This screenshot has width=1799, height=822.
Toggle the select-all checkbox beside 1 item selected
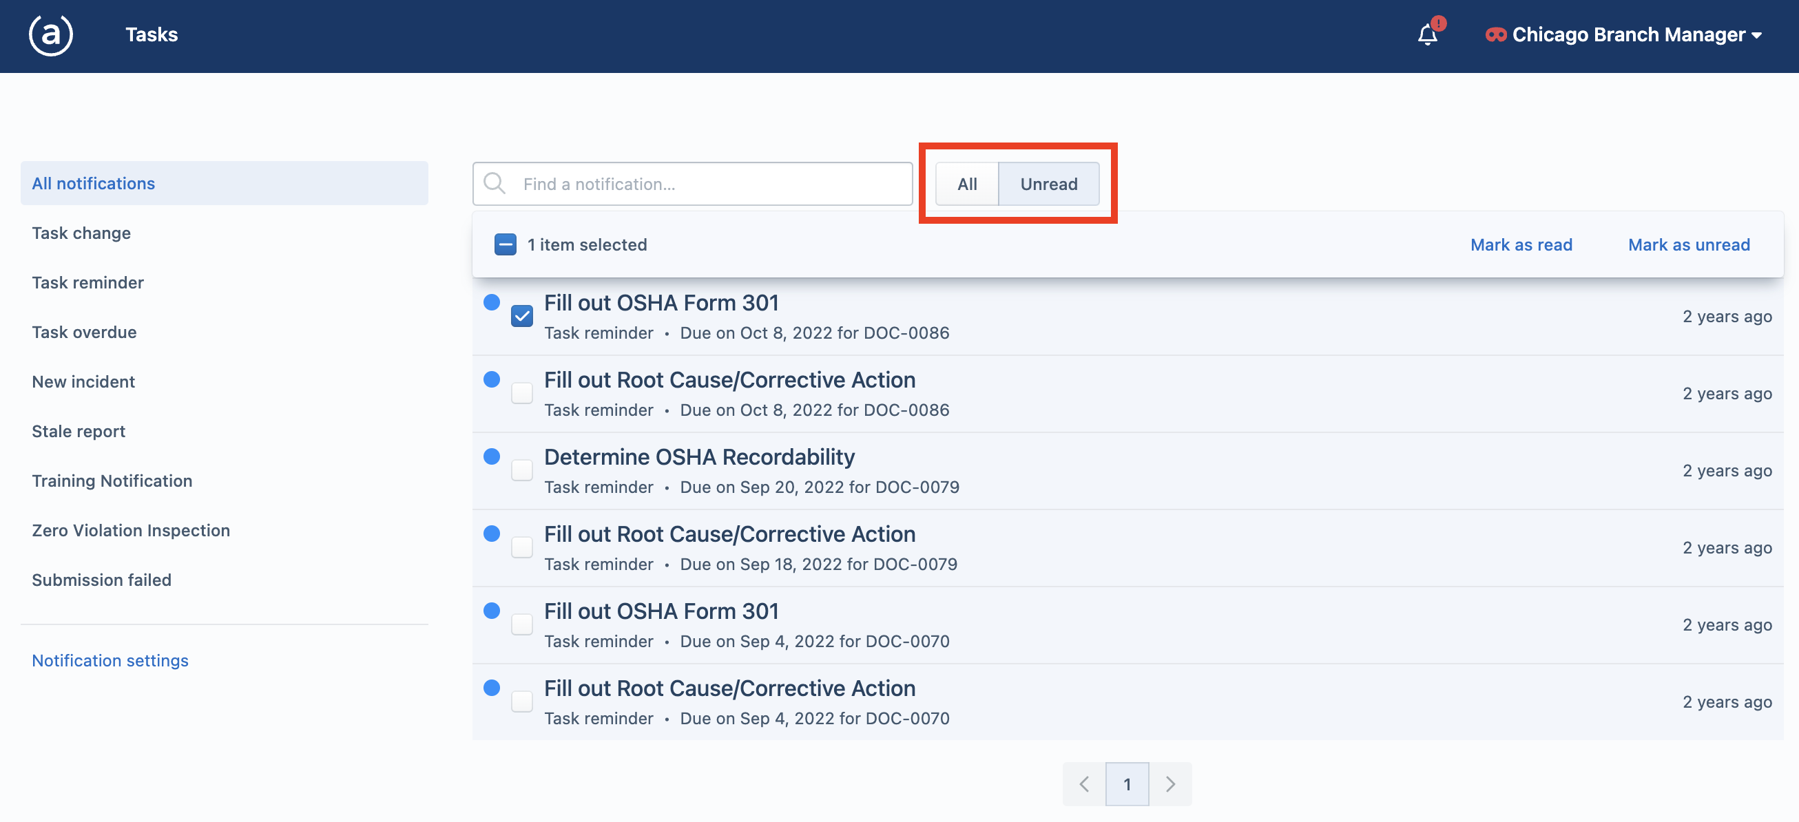pyautogui.click(x=506, y=245)
